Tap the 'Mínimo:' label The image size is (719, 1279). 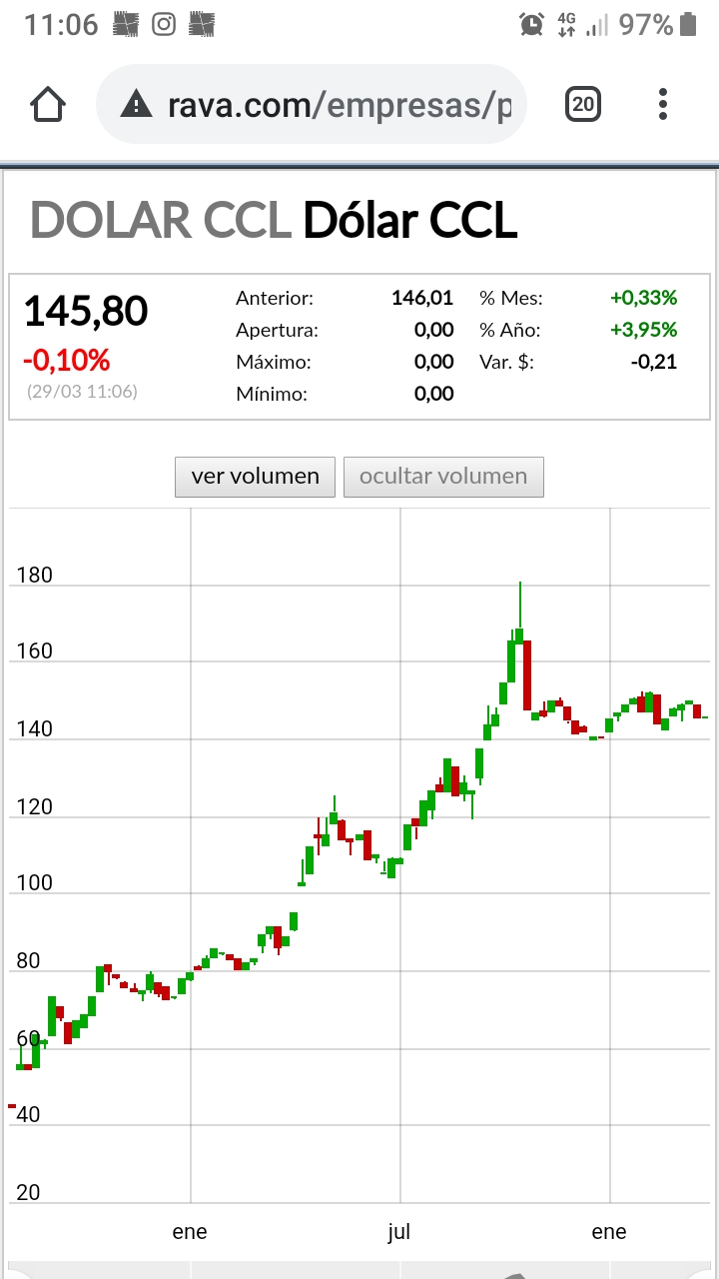272,394
